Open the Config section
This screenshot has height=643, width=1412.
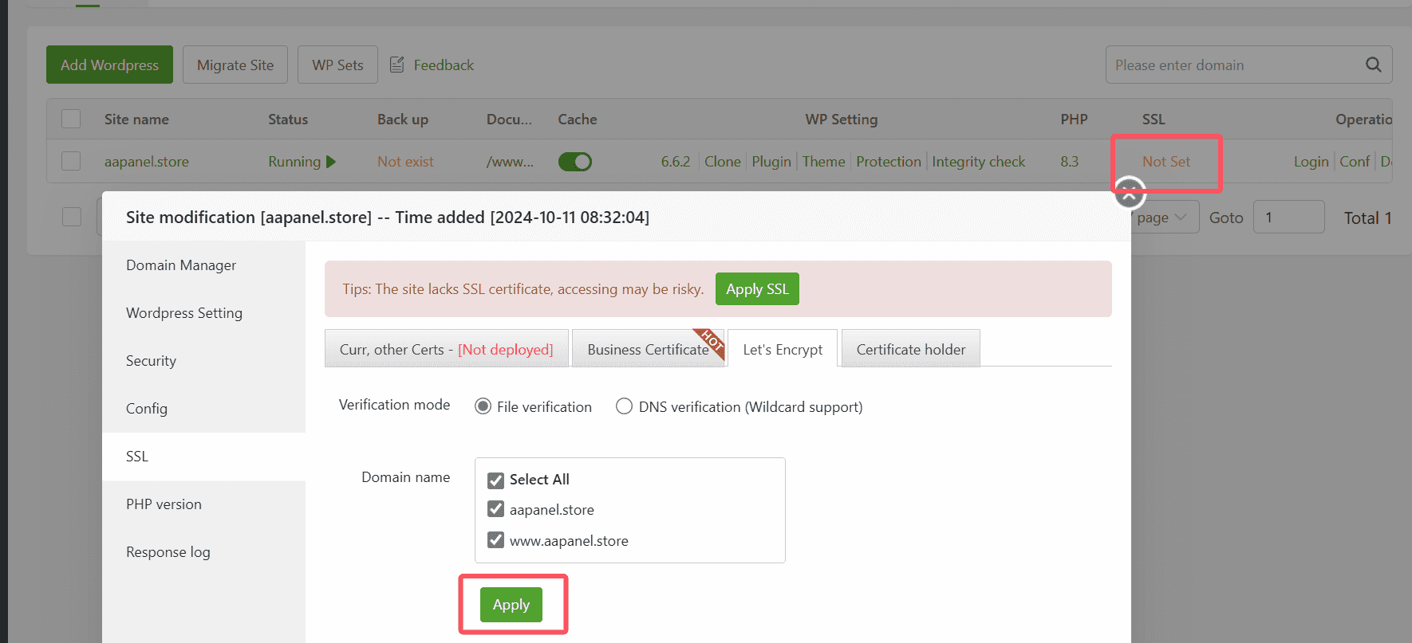[203, 409]
